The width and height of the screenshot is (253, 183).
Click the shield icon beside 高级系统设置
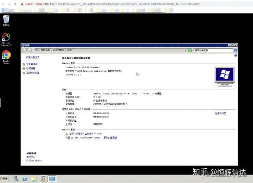pyautogui.click(x=24, y=73)
